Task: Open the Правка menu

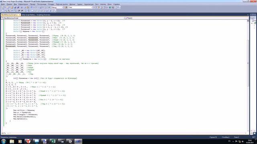Action: pyautogui.click(x=9, y=4)
